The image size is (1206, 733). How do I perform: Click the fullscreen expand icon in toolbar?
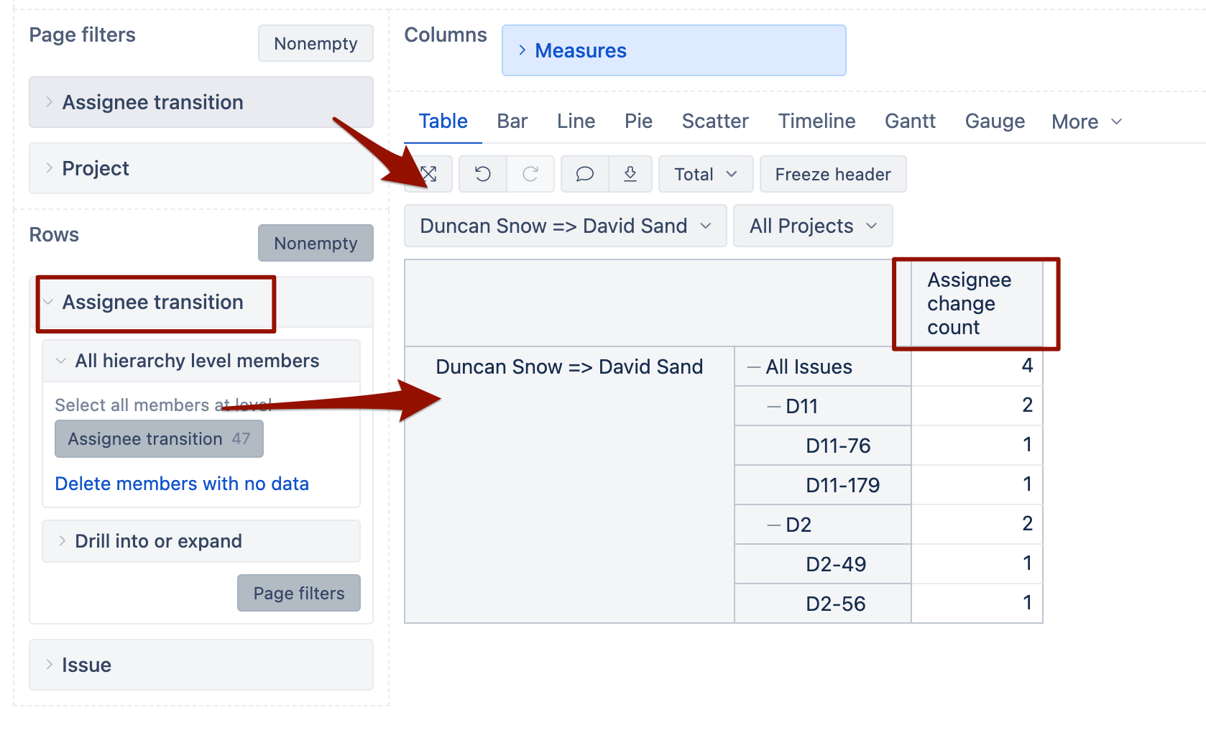(x=429, y=174)
